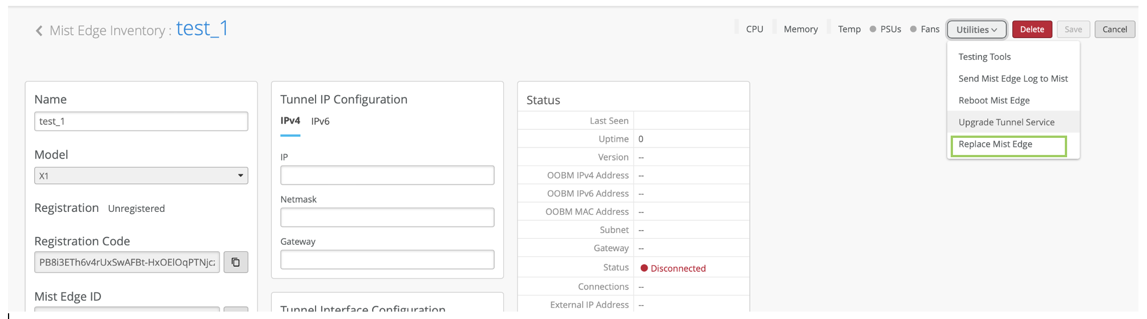Focus the Netmask input field
Image resolution: width=1147 pixels, height=319 pixels.
click(x=387, y=218)
